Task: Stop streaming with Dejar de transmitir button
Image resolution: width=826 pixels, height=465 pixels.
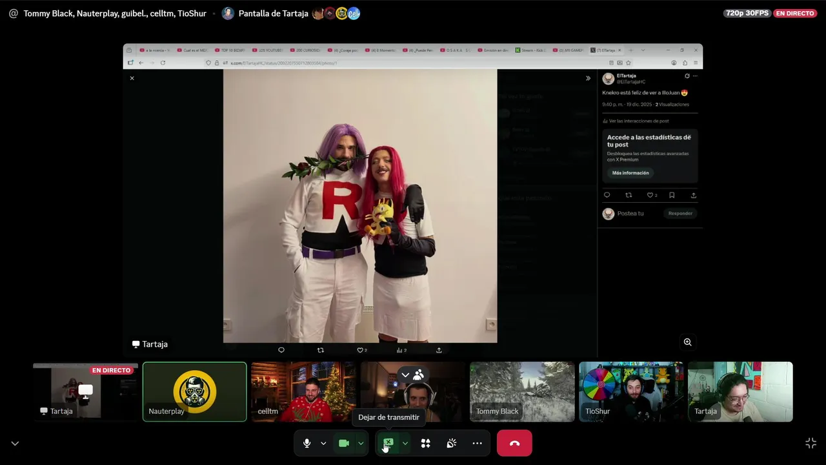Action: click(388, 443)
